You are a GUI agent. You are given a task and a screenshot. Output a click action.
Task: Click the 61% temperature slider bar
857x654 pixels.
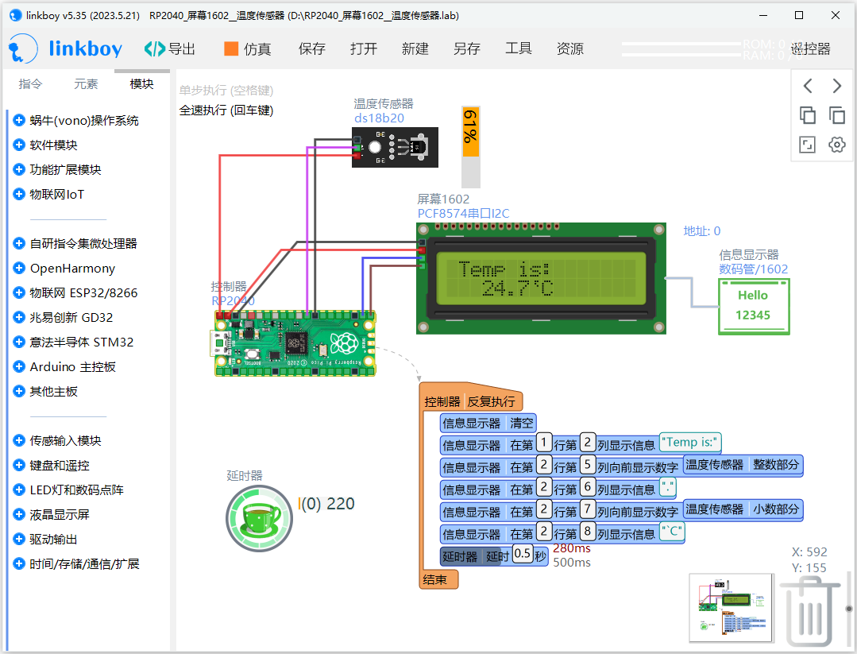tap(471, 145)
